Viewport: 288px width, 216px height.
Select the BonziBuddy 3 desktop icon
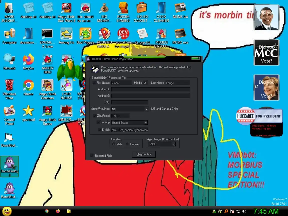click(9, 166)
